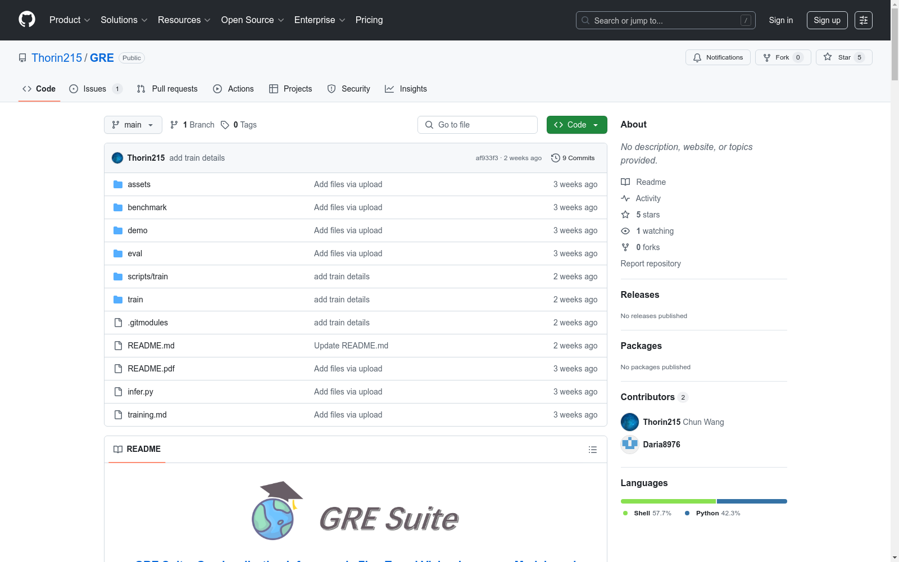Viewport: 899px width, 562px height.
Task: Click the green Shell language bar segment
Action: pyautogui.click(x=668, y=501)
